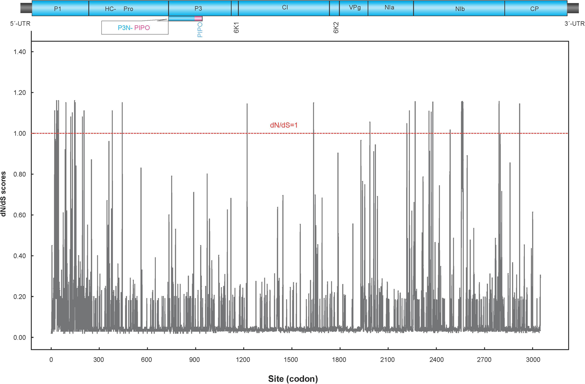Screen dimensions: 585x384
Task: Click the rotated PIPO label
Action: [x=200, y=30]
